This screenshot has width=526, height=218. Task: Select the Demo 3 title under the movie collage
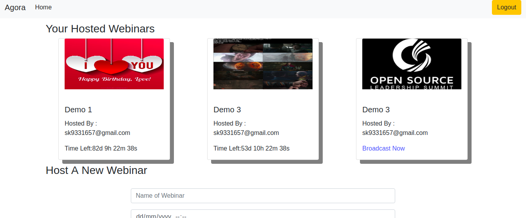coord(227,110)
